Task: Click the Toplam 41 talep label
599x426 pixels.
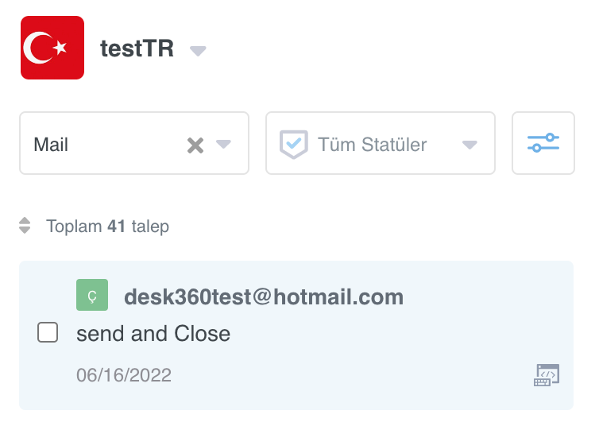Action: [107, 227]
